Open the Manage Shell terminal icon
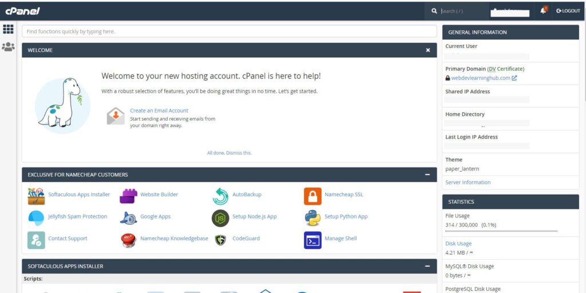 [312, 240]
